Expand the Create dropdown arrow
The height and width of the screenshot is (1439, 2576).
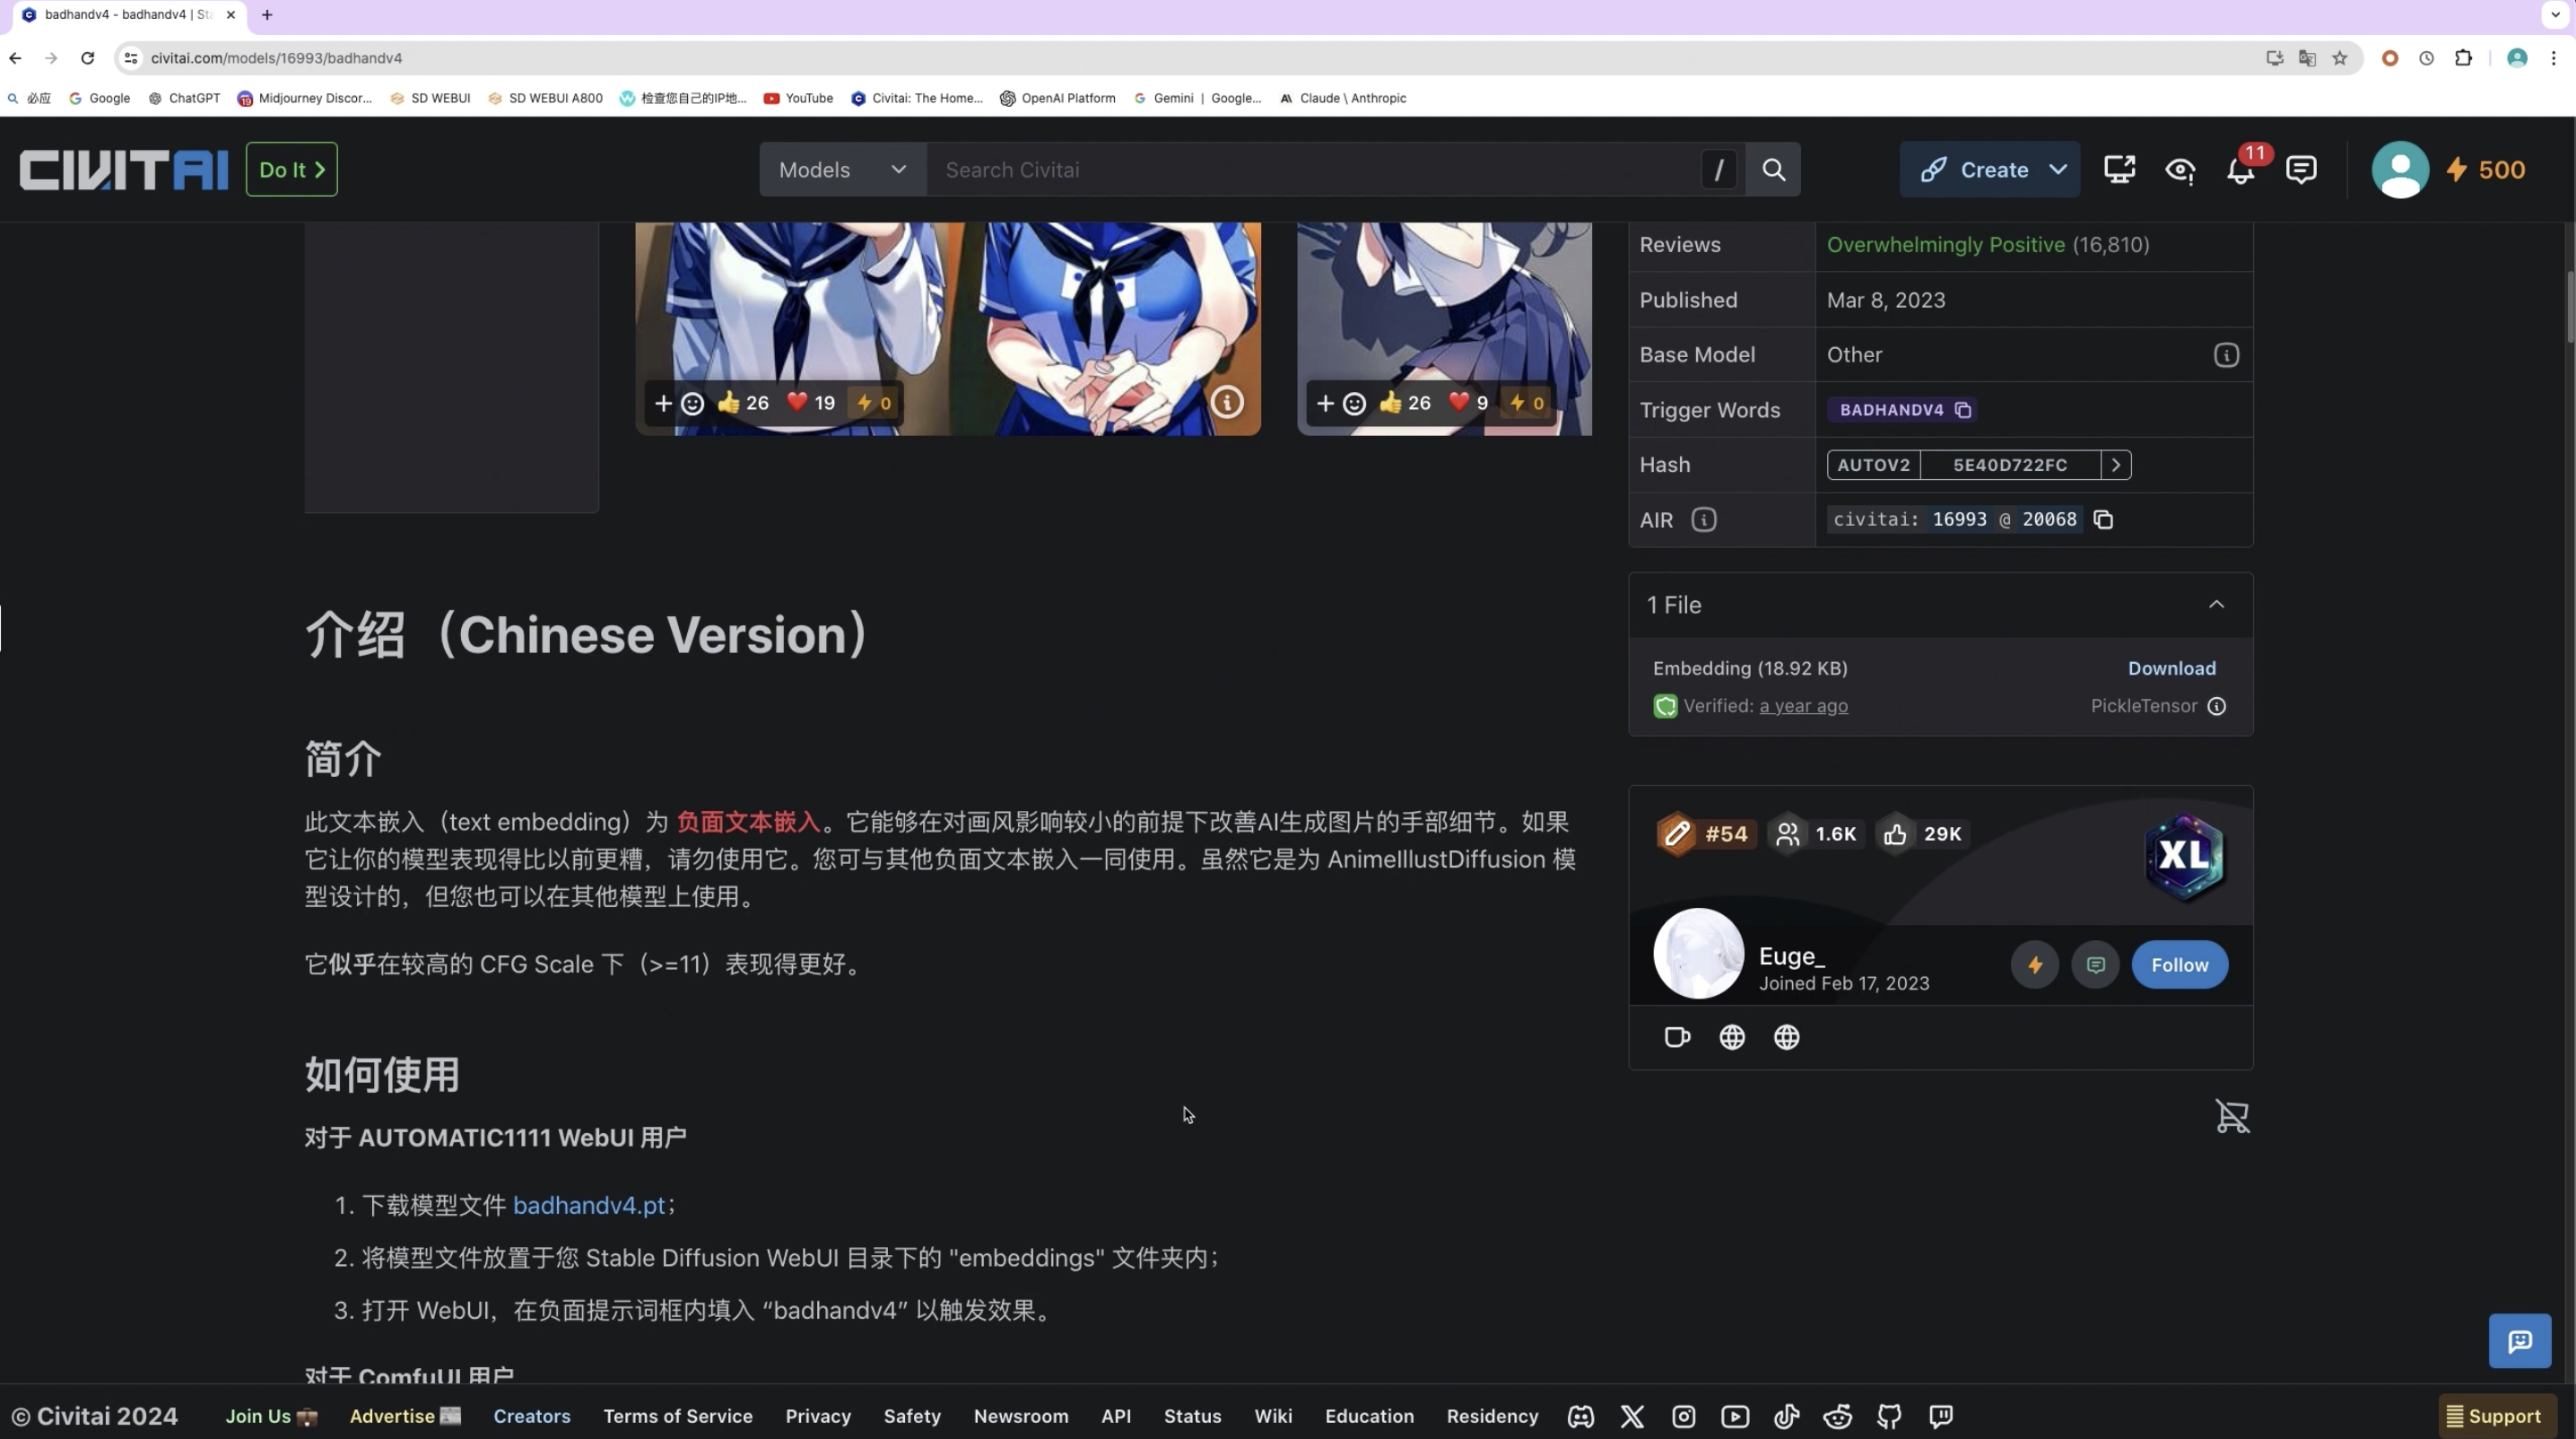[x=2057, y=169]
